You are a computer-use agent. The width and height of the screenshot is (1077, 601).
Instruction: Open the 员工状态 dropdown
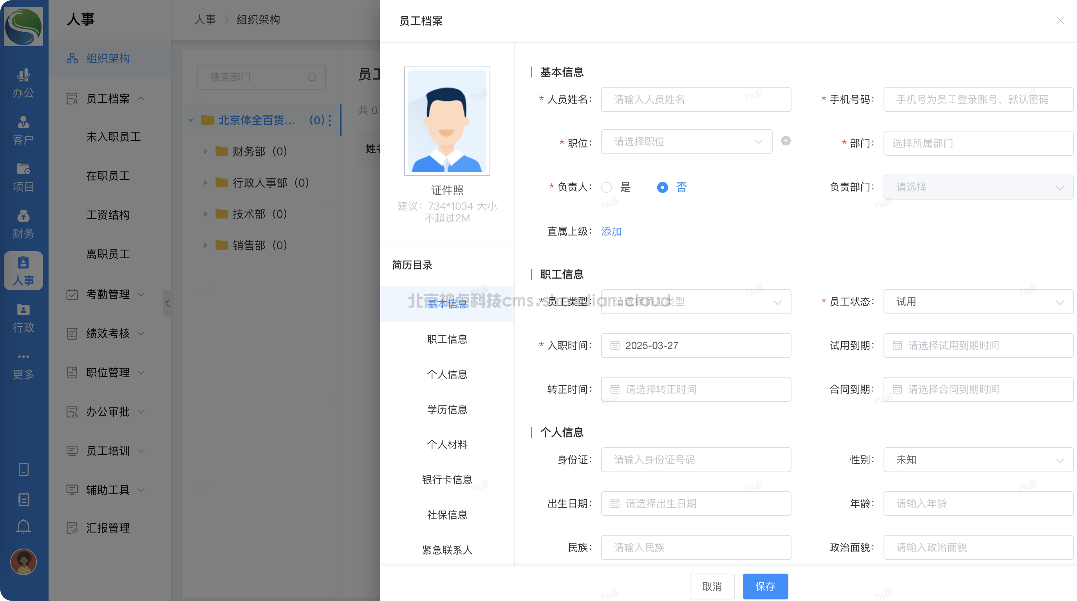click(x=978, y=302)
